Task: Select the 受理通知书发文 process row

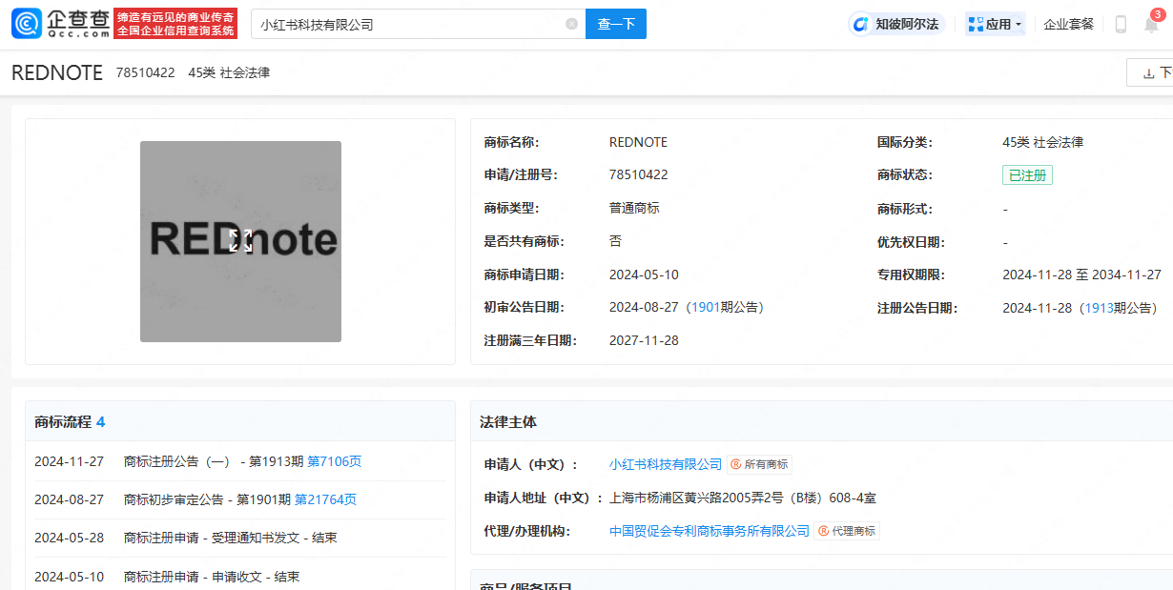Action: point(240,538)
